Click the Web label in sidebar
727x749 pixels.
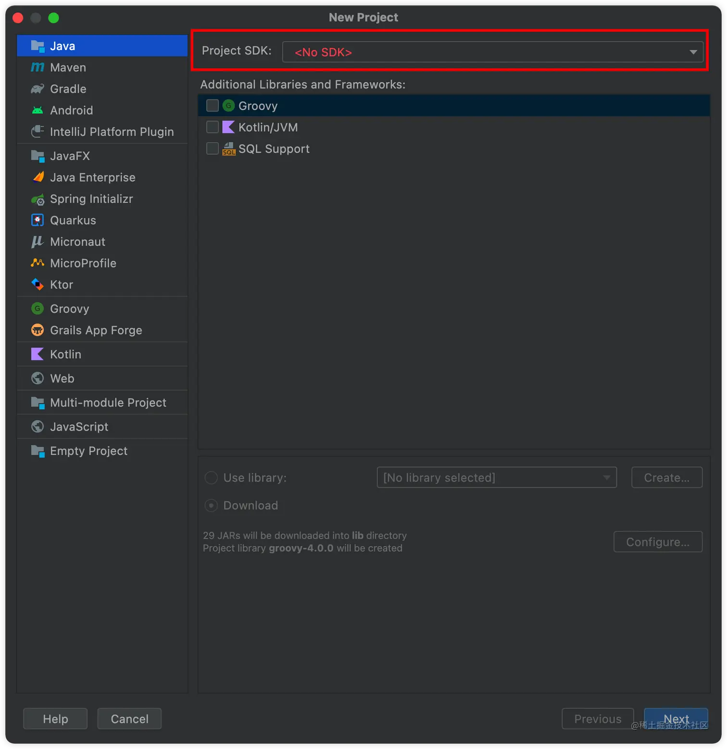63,379
